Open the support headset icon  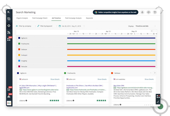coord(149,12)
